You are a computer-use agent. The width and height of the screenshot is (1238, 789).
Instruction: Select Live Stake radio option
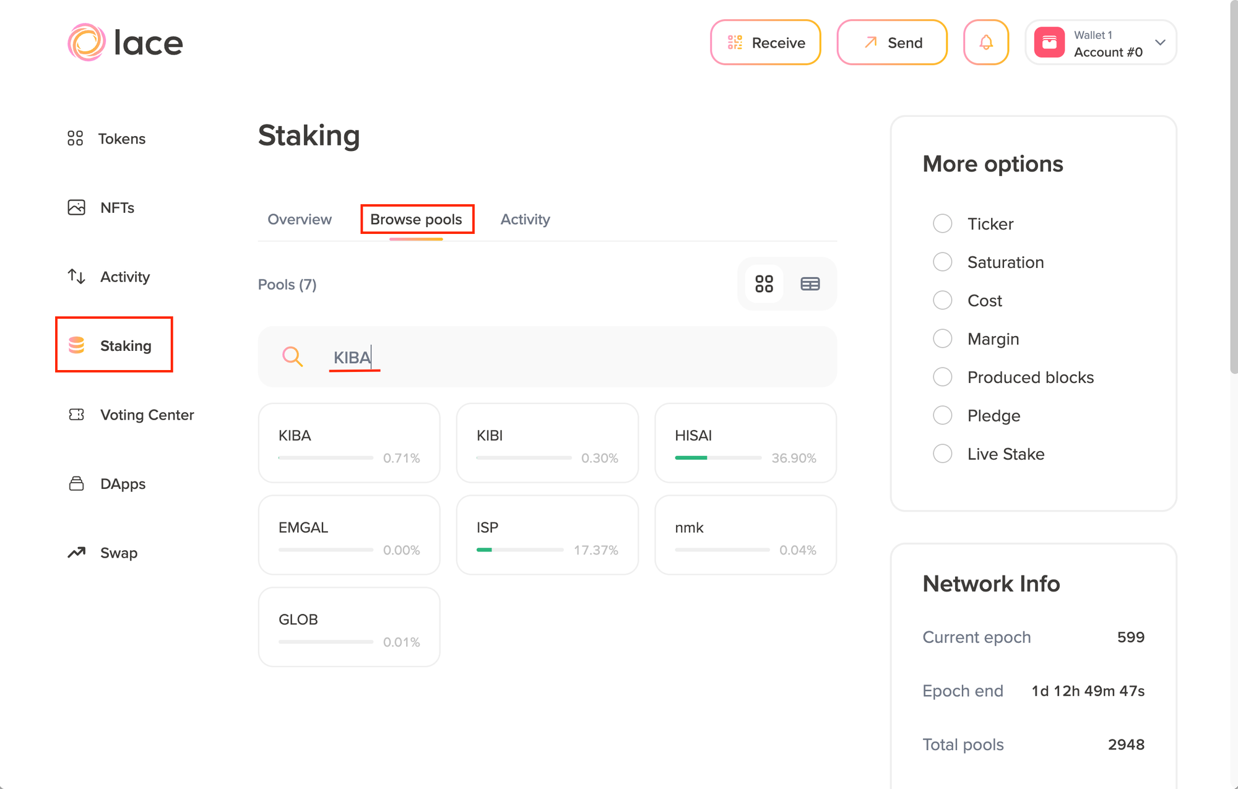click(x=942, y=454)
